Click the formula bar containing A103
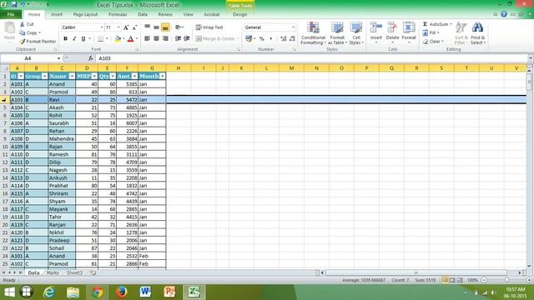The width and height of the screenshot is (534, 300). point(311,58)
